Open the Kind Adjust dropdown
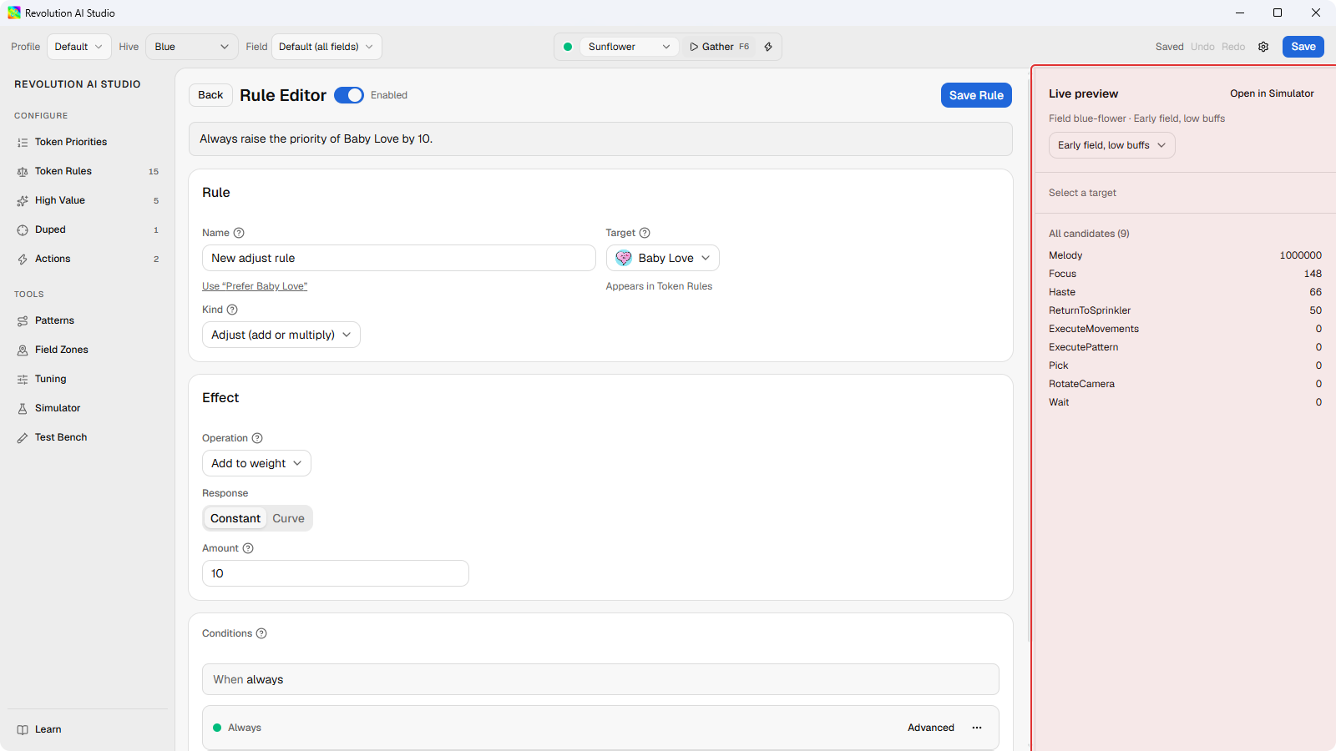 click(281, 335)
